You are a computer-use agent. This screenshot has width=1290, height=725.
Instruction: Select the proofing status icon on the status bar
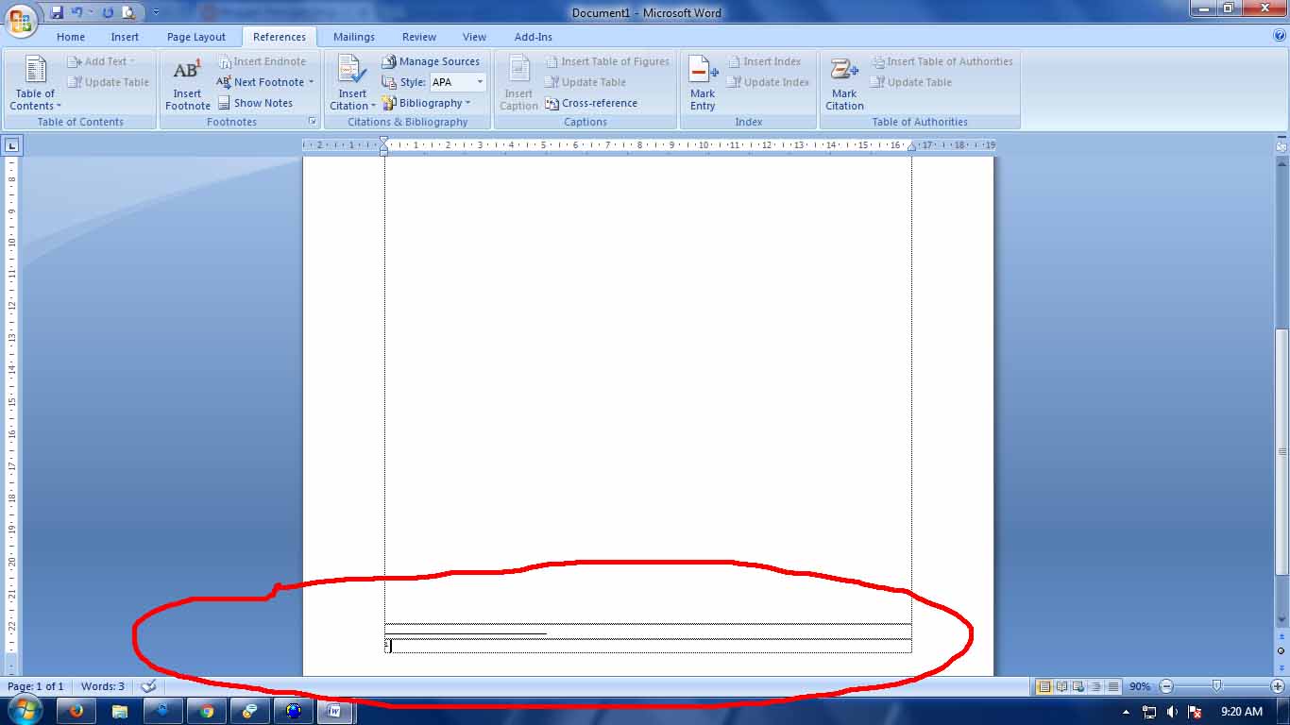click(x=148, y=686)
